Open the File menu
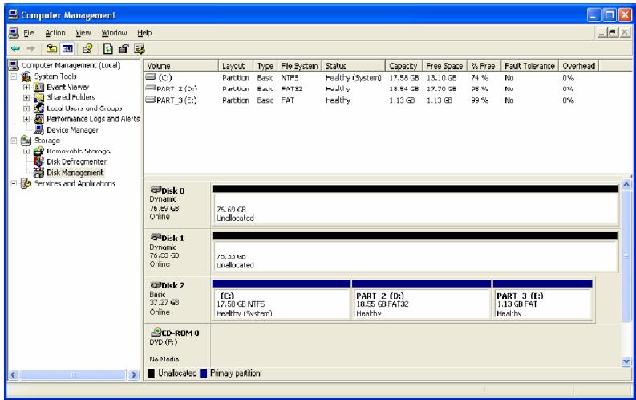The width and height of the screenshot is (636, 400). point(29,33)
